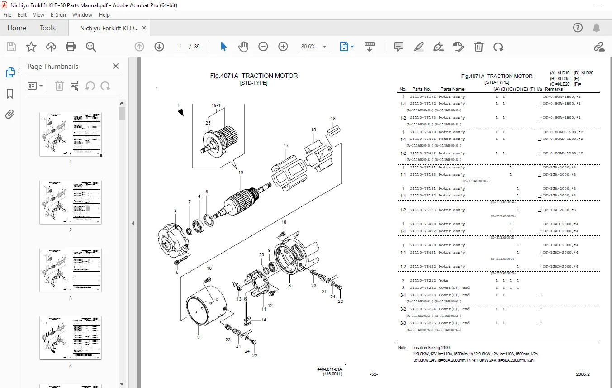Print the document
The width and height of the screenshot is (612, 388).
71,47
